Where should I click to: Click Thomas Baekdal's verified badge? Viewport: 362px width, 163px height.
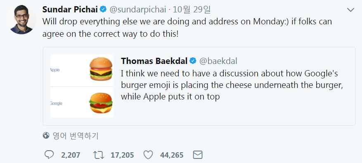pyautogui.click(x=193, y=61)
